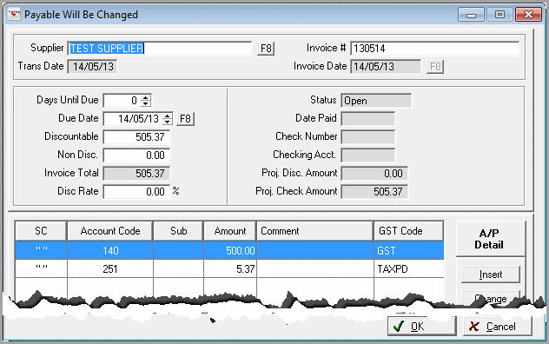Click the GST code cell in first row

(409, 250)
